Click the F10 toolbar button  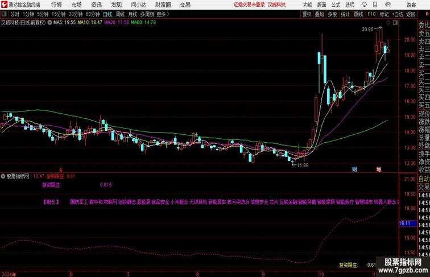click(371, 14)
